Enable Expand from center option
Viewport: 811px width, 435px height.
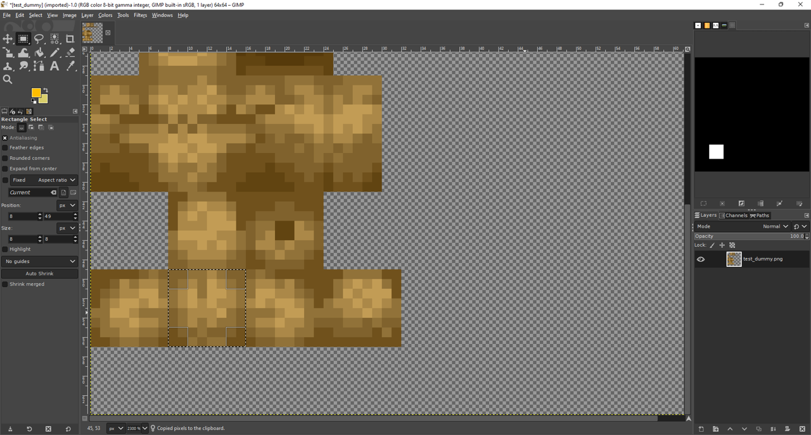coord(5,169)
